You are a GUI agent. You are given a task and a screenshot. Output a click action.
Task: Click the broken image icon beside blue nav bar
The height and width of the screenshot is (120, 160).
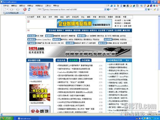click(x=28, y=30)
